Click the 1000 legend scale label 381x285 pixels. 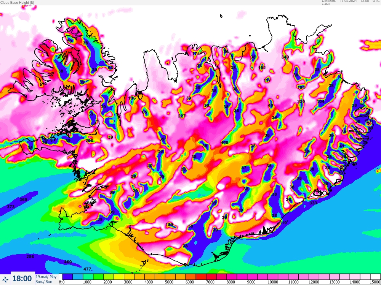click(87, 282)
